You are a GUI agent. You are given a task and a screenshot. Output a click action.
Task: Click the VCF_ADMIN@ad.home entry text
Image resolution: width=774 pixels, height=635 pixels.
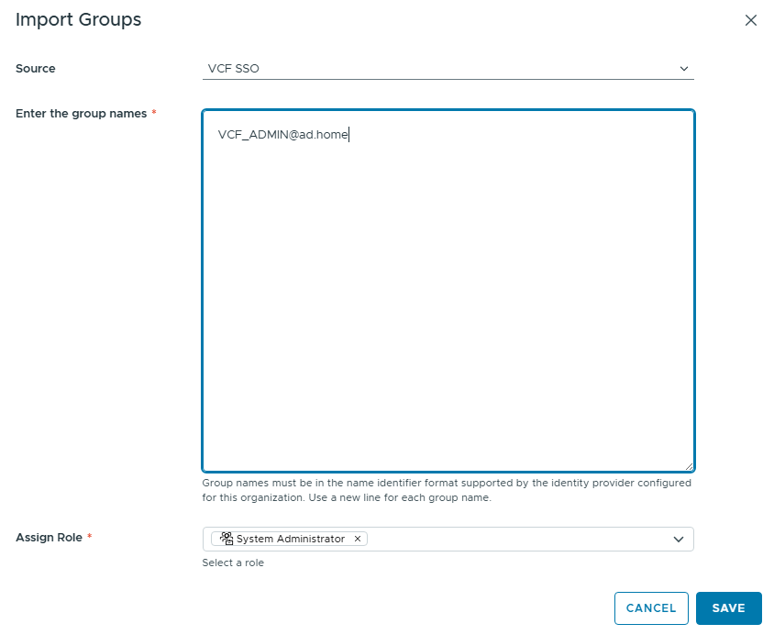click(x=282, y=135)
